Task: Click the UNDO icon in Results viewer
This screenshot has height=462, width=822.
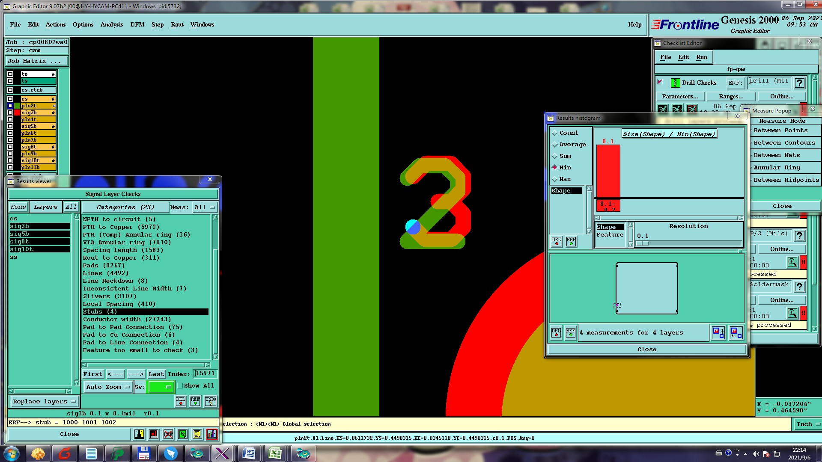Action: [x=210, y=401]
